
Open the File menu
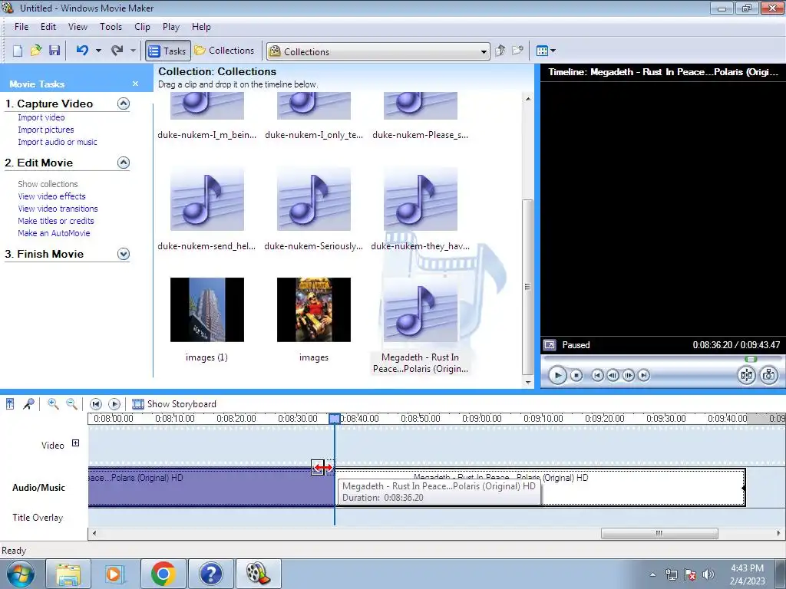coord(21,27)
